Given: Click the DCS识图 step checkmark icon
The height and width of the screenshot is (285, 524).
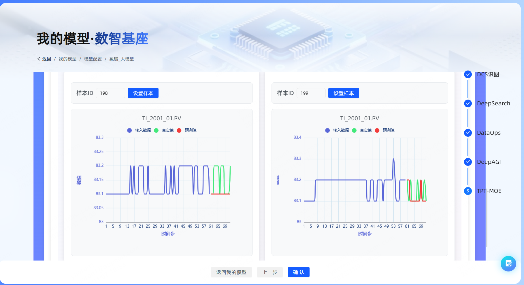Looking at the screenshot, I should coord(468,74).
